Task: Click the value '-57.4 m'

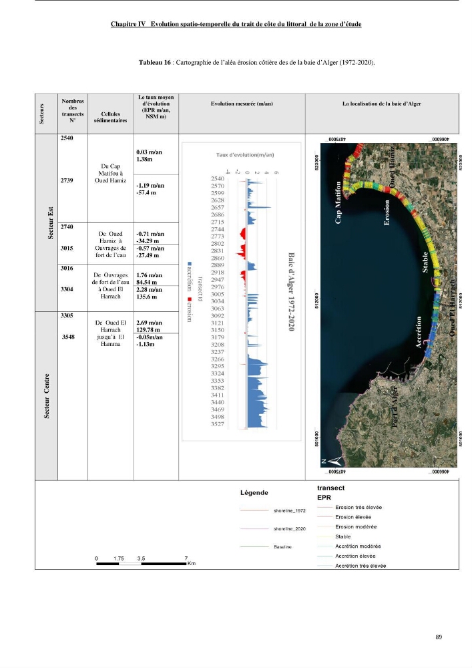Action: [146, 192]
